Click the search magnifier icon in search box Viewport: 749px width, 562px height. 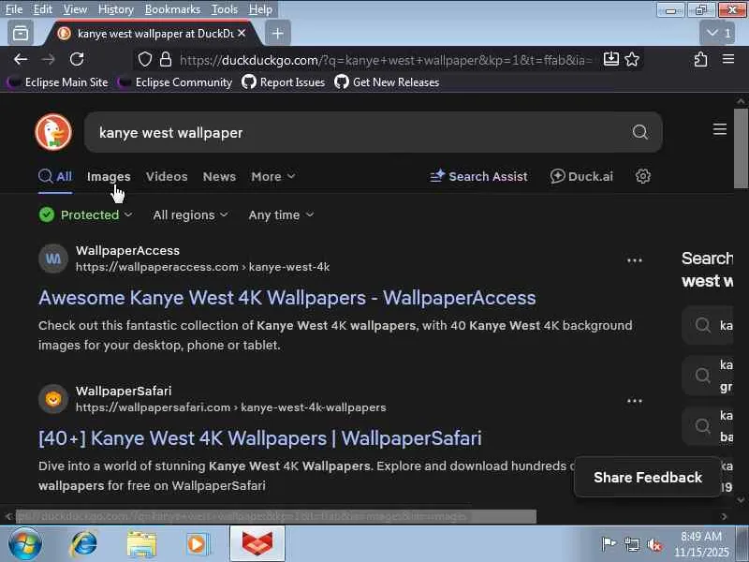click(640, 132)
